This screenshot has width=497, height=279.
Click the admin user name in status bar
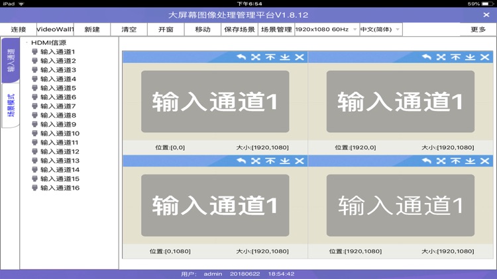tap(213, 274)
